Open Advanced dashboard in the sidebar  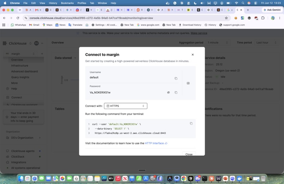pyautogui.click(x=24, y=71)
